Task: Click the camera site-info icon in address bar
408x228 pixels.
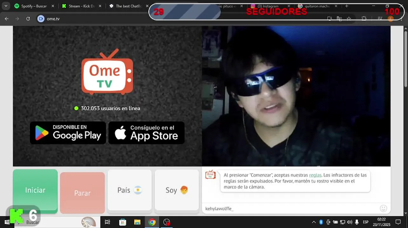Action: 41,19
